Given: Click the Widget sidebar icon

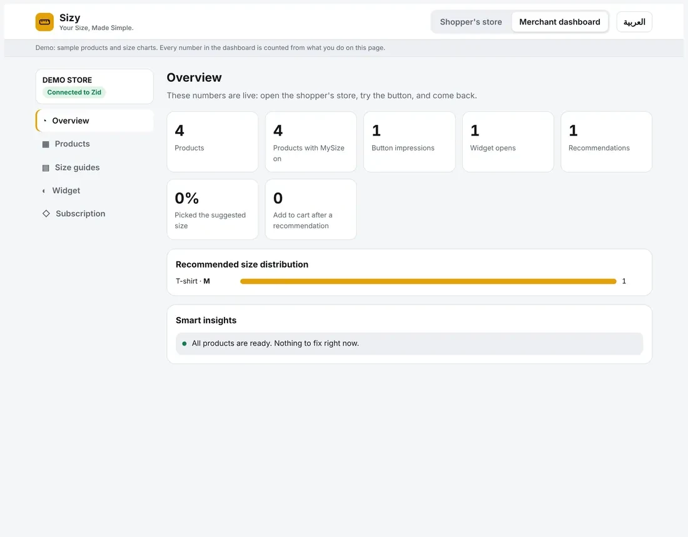Looking at the screenshot, I should point(43,191).
